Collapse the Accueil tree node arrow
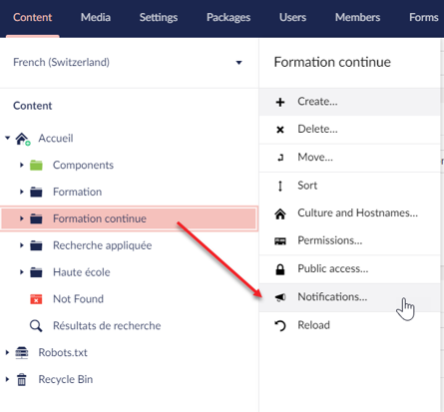The width and height of the screenshot is (444, 412). tap(8, 138)
